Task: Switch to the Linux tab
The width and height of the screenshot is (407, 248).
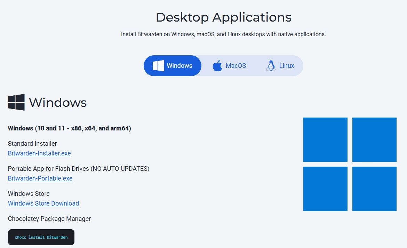Action: [287, 66]
